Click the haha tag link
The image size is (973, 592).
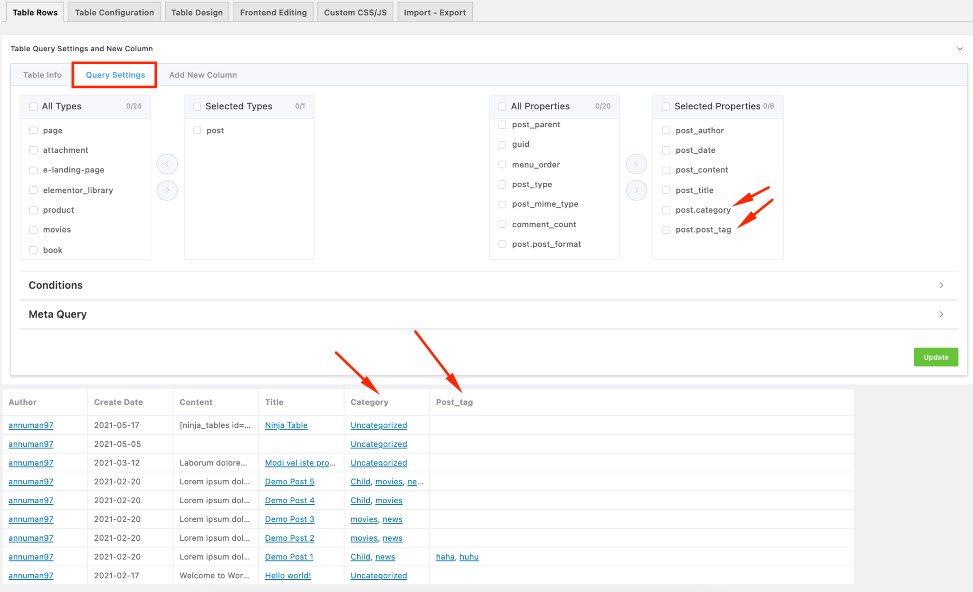445,556
